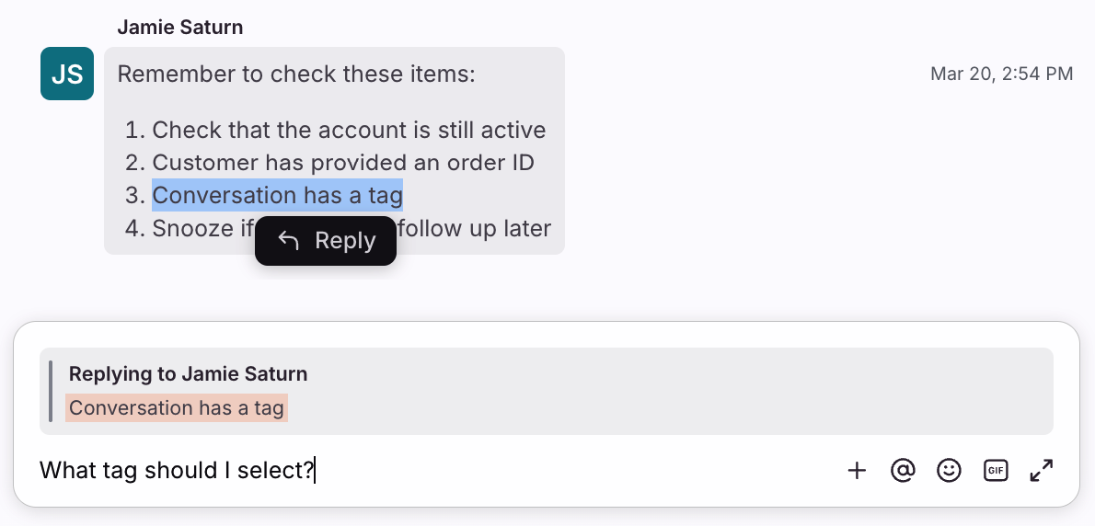The width and height of the screenshot is (1095, 526).
Task: Click the Jamie Saturn sender name
Action: coord(180,27)
